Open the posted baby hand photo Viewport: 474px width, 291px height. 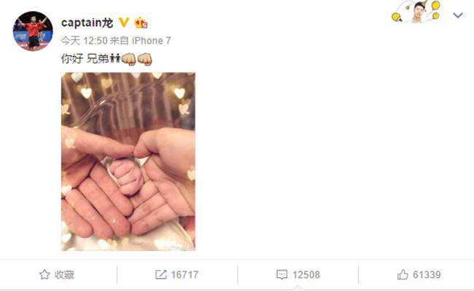pyautogui.click(x=128, y=162)
